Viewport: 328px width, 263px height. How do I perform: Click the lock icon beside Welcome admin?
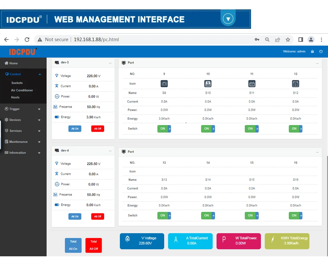click(x=312, y=52)
